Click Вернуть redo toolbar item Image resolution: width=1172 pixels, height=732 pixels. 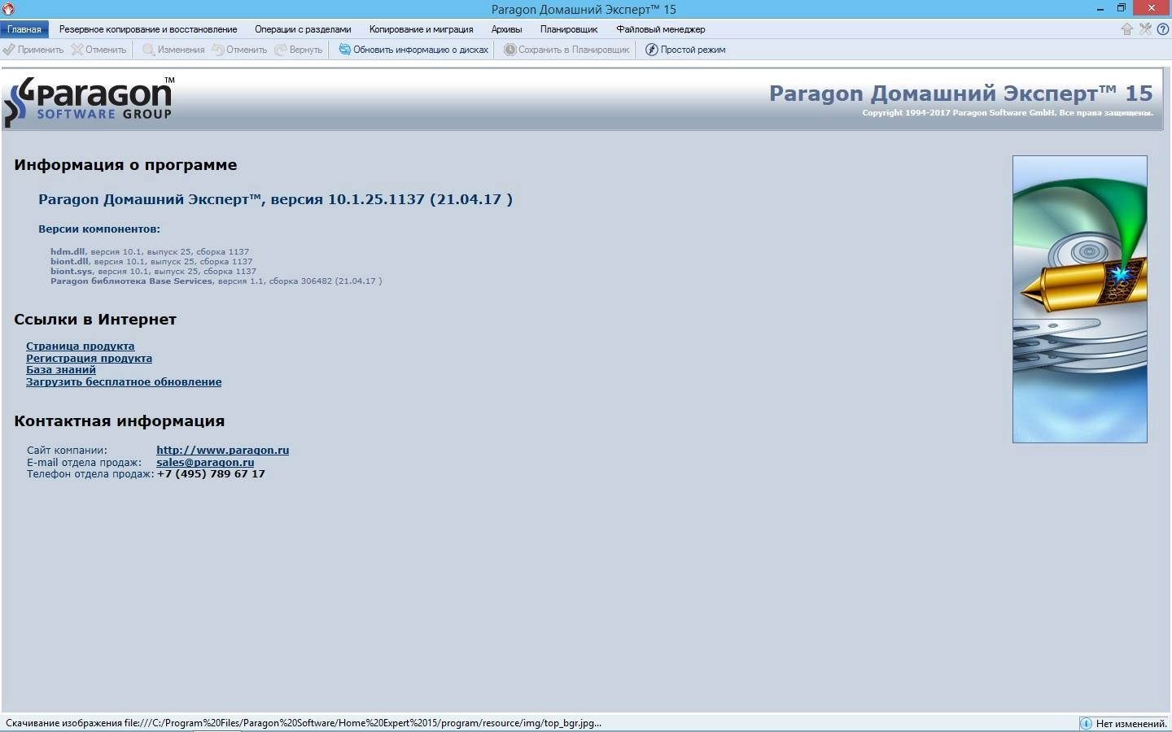point(298,50)
